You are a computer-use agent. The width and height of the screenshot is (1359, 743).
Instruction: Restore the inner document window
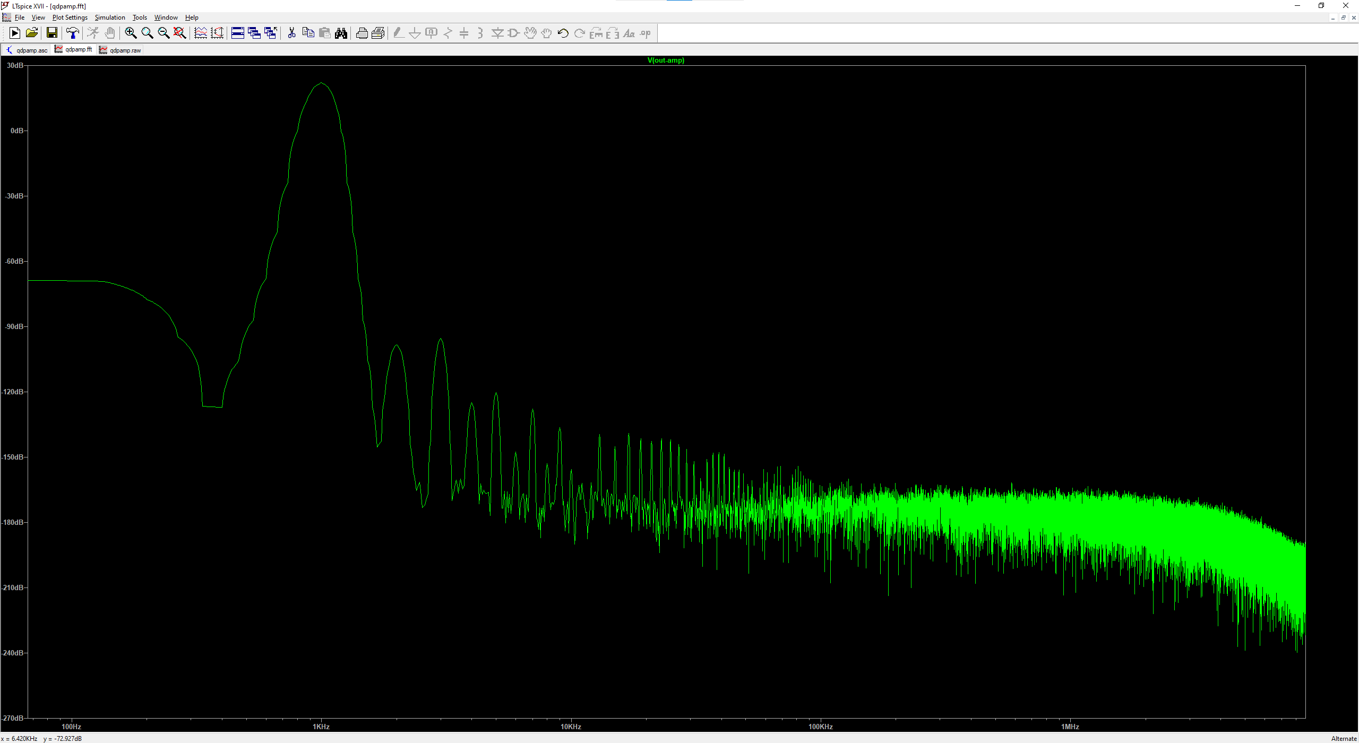click(1344, 18)
